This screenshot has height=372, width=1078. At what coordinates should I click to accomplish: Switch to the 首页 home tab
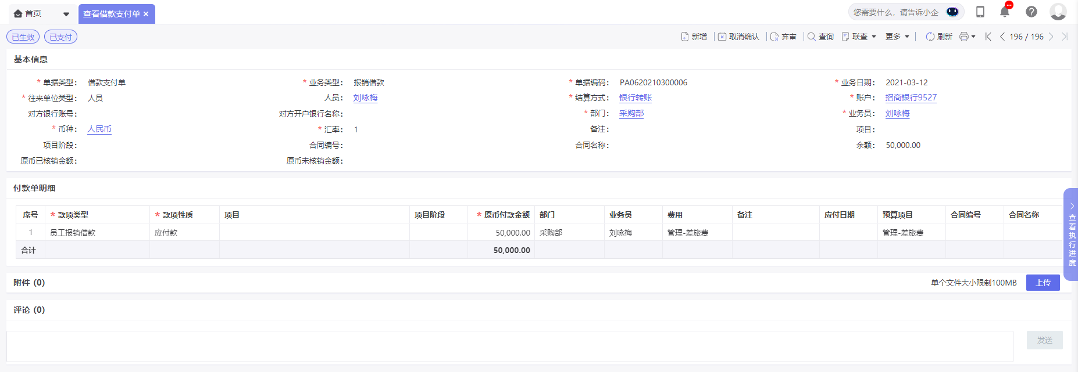pyautogui.click(x=28, y=13)
